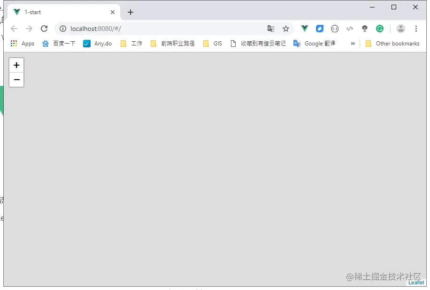This screenshot has width=430, height=290.
Task: Open 收藏到有道云笔记 bookmark
Action: (x=258, y=44)
